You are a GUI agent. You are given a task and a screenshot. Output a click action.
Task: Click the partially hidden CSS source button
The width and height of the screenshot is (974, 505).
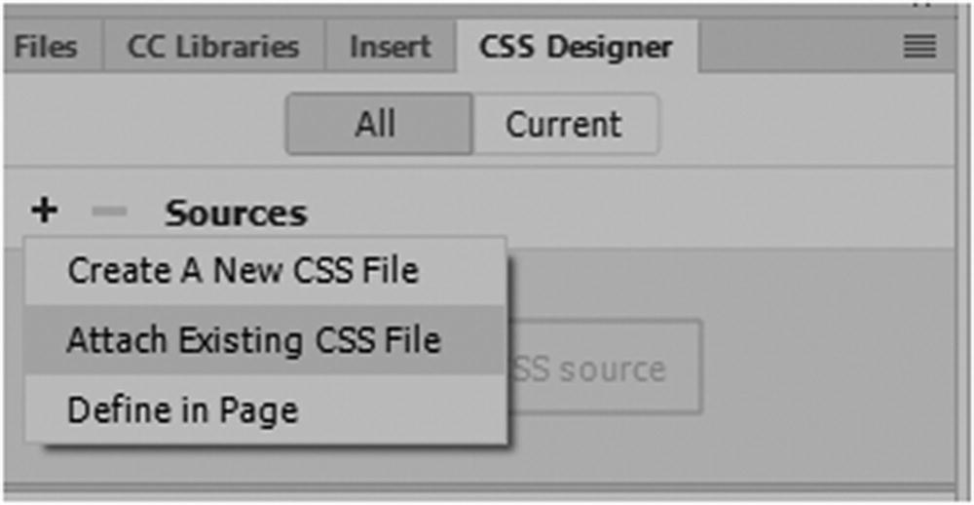click(604, 369)
